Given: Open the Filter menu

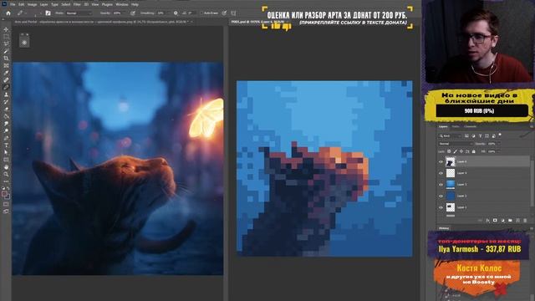Looking at the screenshot, I should (77, 4).
